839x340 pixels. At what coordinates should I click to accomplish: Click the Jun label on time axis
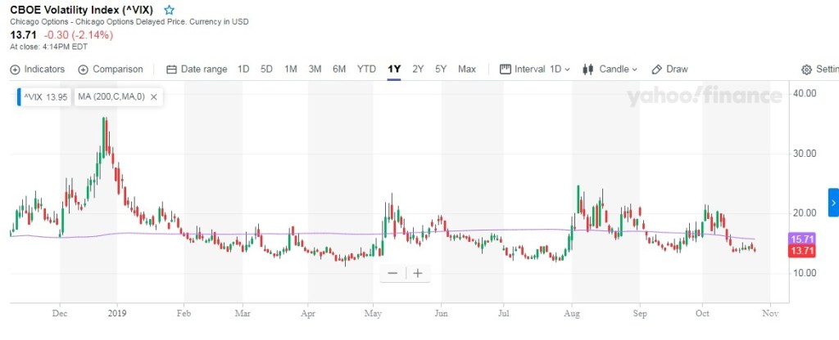(441, 313)
